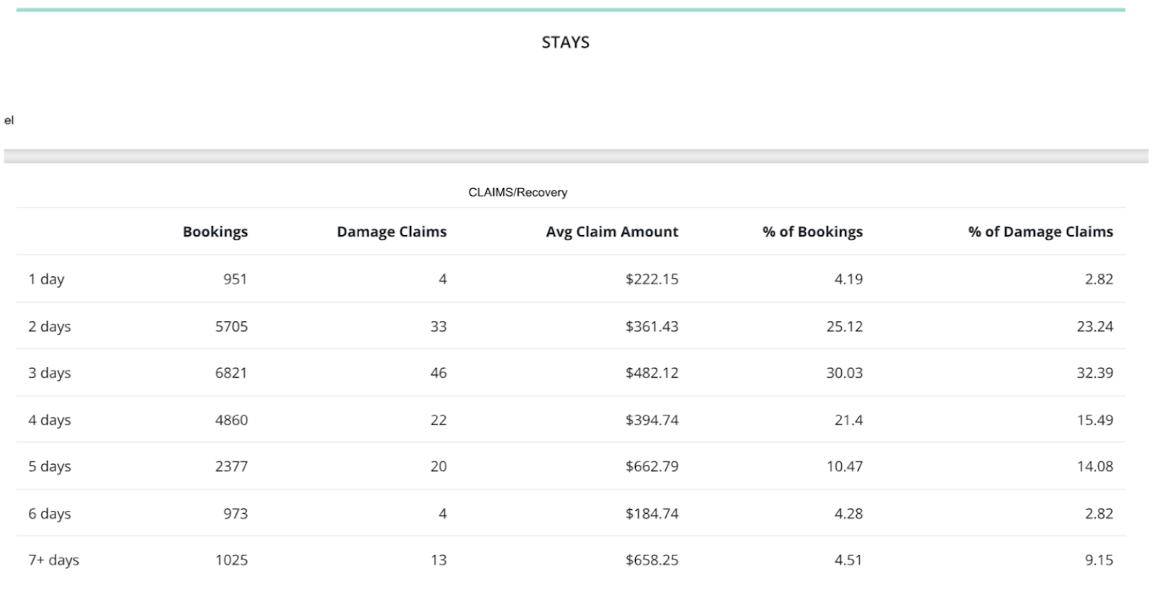Select the 5 days row label

50,467
